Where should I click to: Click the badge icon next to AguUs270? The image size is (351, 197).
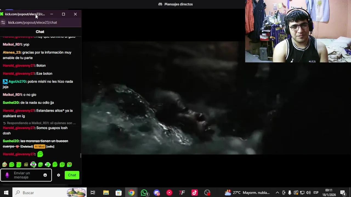point(5,82)
